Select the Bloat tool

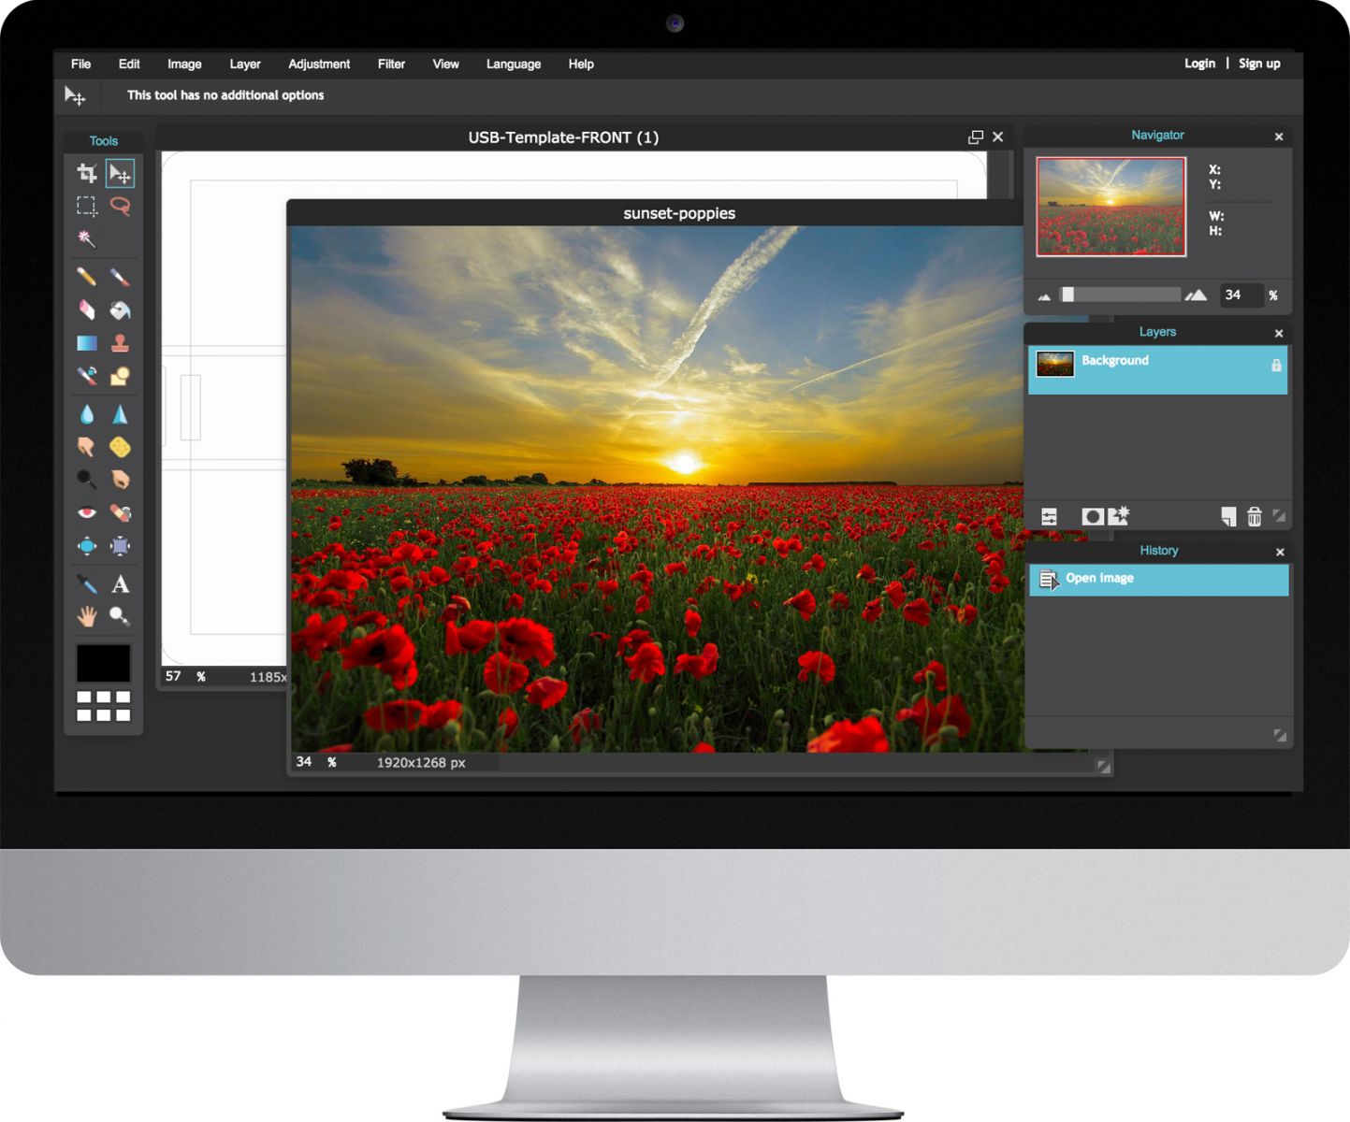point(87,546)
